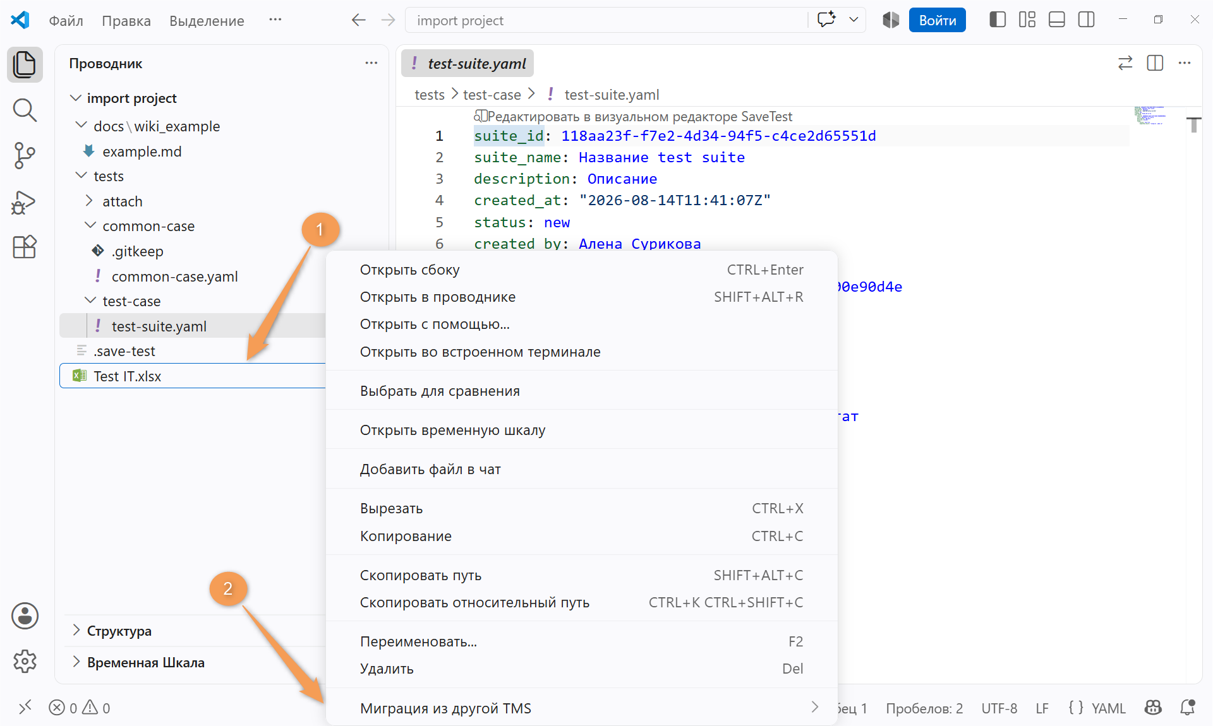Open Миграция из другой TMS submenu
Image resolution: width=1213 pixels, height=726 pixels.
click(x=582, y=708)
